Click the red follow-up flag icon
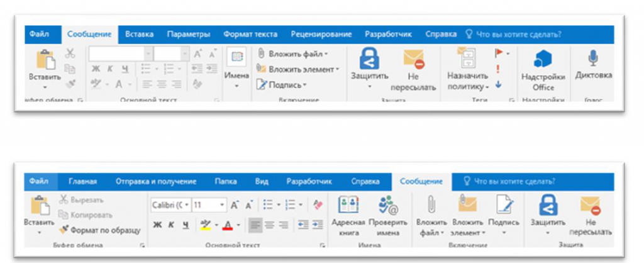This screenshot has height=263, width=644. [499, 53]
